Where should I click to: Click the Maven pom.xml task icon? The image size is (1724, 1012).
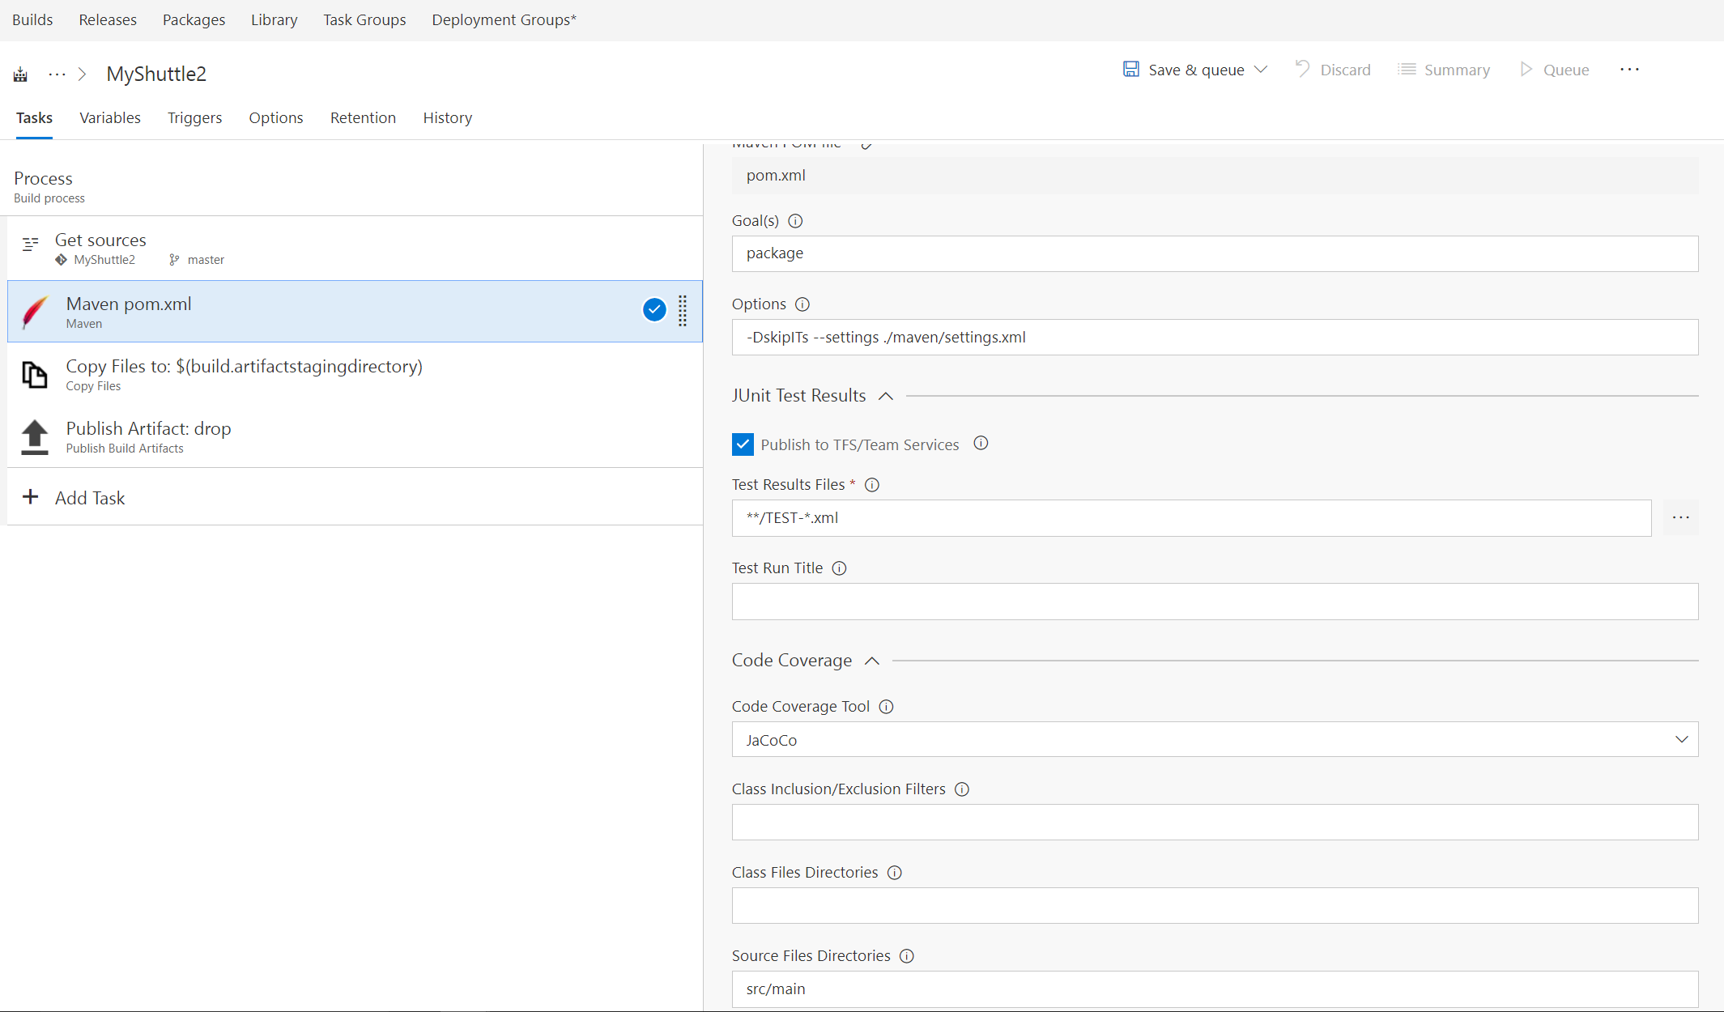click(x=36, y=311)
